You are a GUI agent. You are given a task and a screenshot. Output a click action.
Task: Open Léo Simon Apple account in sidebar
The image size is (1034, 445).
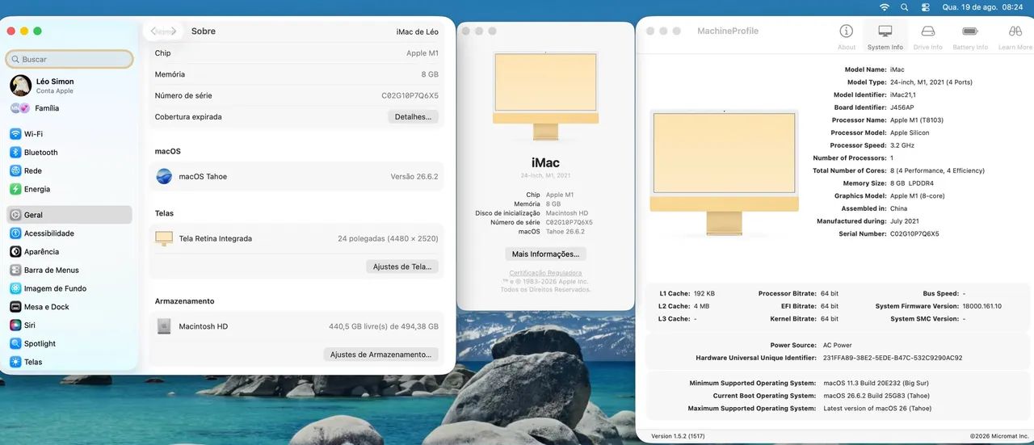tap(69, 85)
